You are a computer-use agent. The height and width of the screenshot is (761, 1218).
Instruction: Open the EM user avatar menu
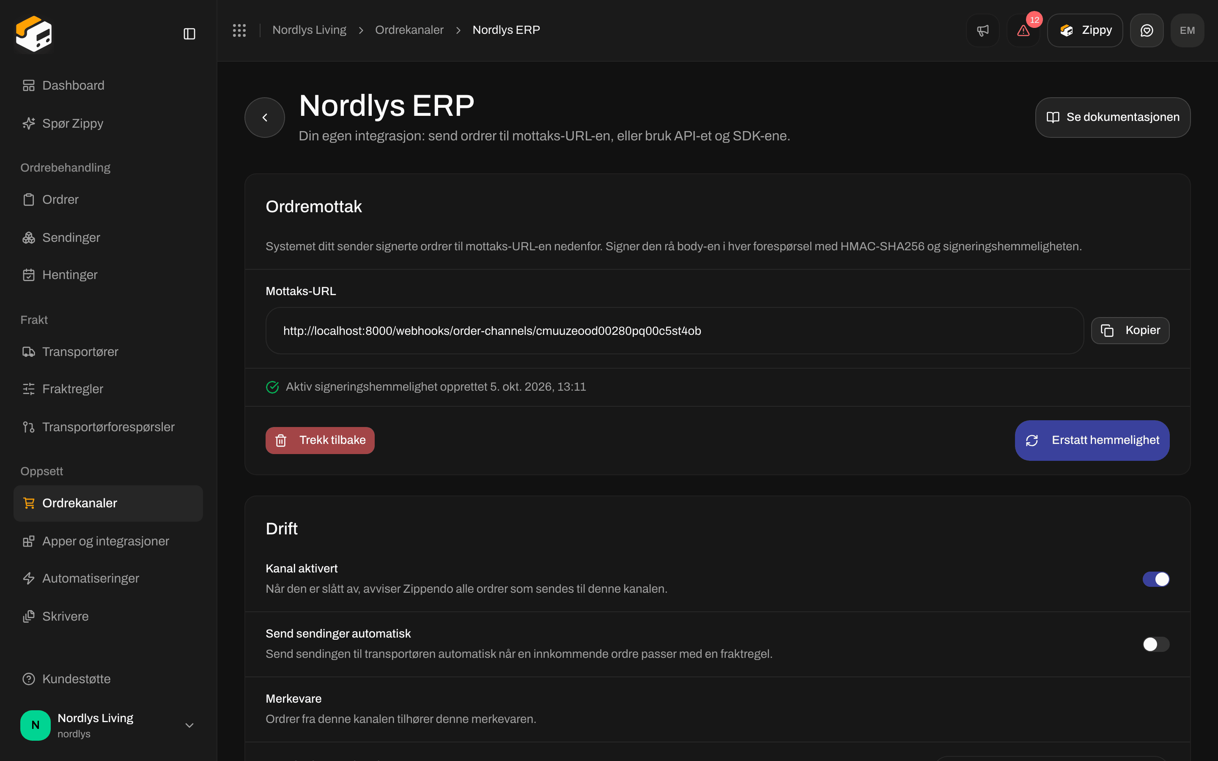[x=1187, y=30]
